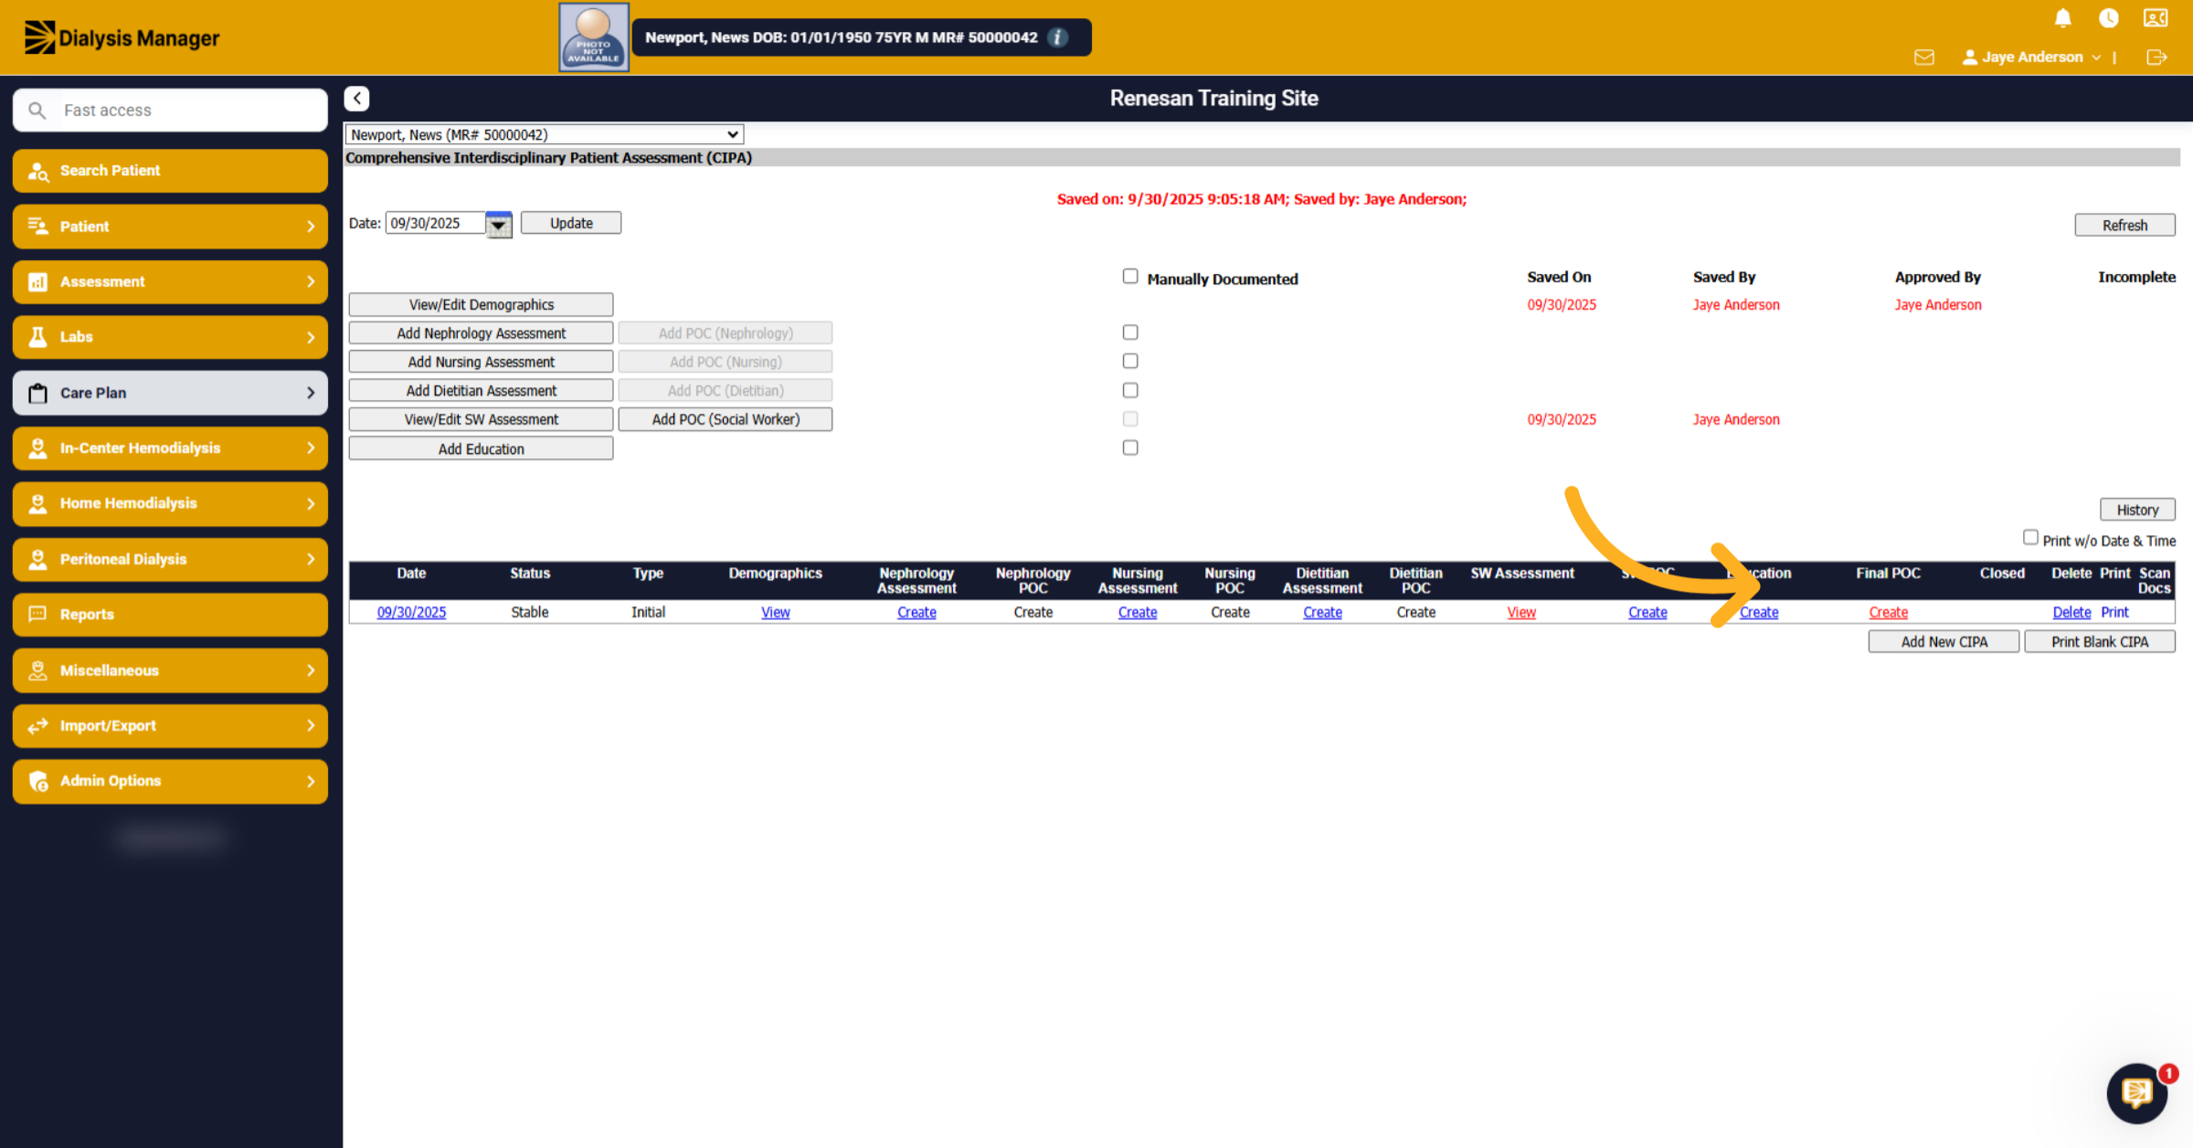
Task: Open the date picker calendar icon
Action: pos(499,224)
